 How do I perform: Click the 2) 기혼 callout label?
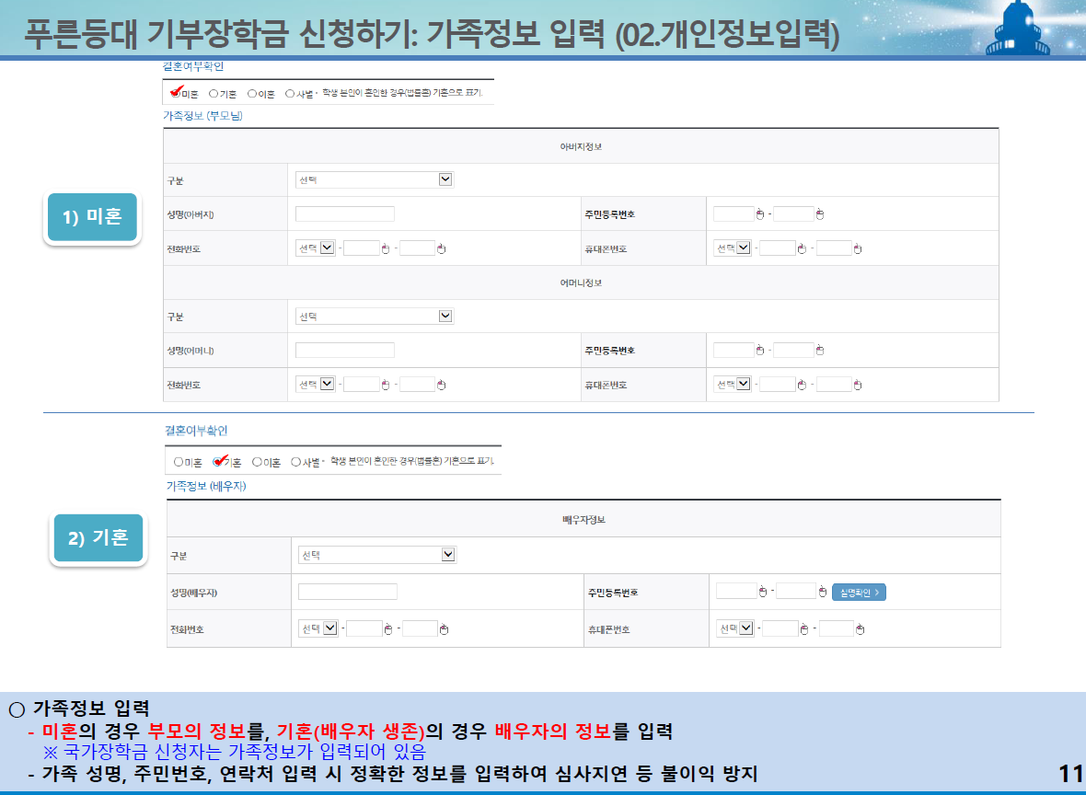point(98,538)
